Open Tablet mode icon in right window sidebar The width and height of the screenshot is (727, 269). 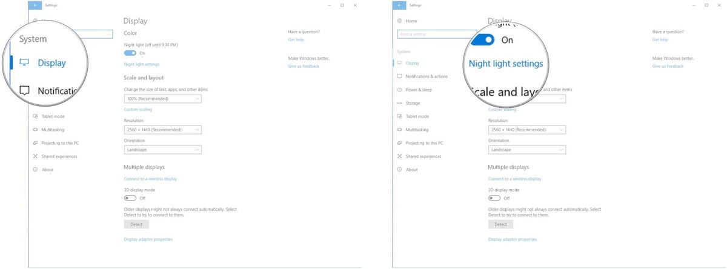[400, 116]
